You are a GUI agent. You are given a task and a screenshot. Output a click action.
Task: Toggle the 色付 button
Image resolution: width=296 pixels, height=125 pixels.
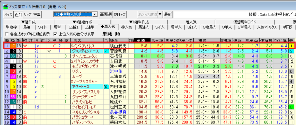18,14
